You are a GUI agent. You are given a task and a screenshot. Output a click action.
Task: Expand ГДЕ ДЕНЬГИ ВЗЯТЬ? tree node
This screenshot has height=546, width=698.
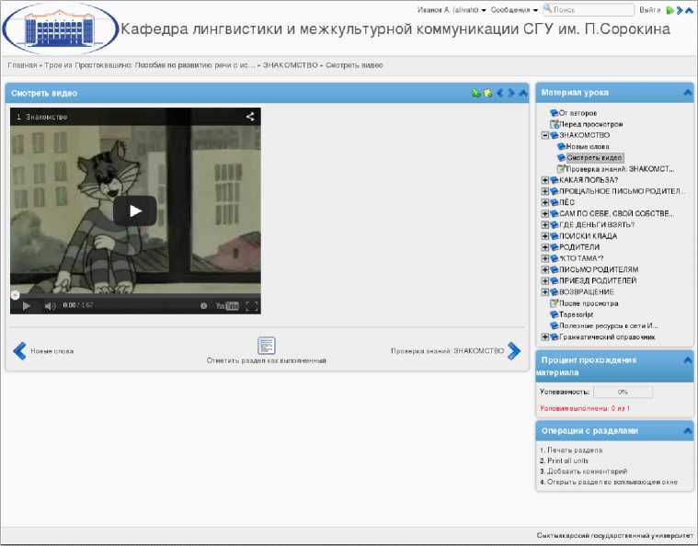click(x=544, y=224)
